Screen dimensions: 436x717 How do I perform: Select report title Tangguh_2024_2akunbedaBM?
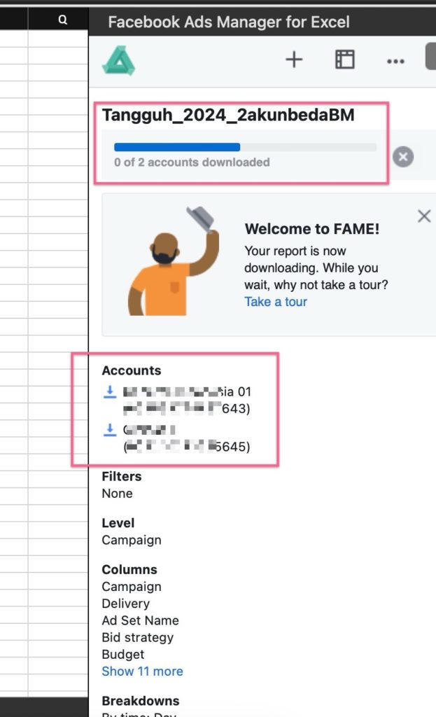pyautogui.click(x=228, y=115)
